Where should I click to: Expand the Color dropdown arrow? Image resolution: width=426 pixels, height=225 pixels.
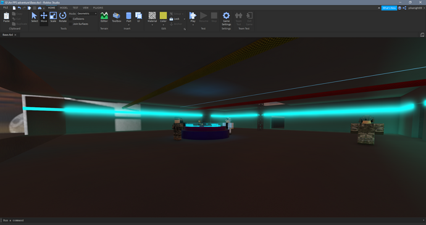click(163, 25)
